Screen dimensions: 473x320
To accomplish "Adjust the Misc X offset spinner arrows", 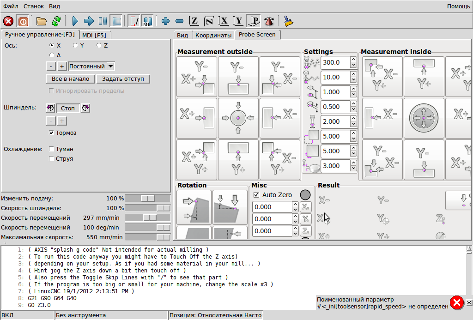I will 295,207.
